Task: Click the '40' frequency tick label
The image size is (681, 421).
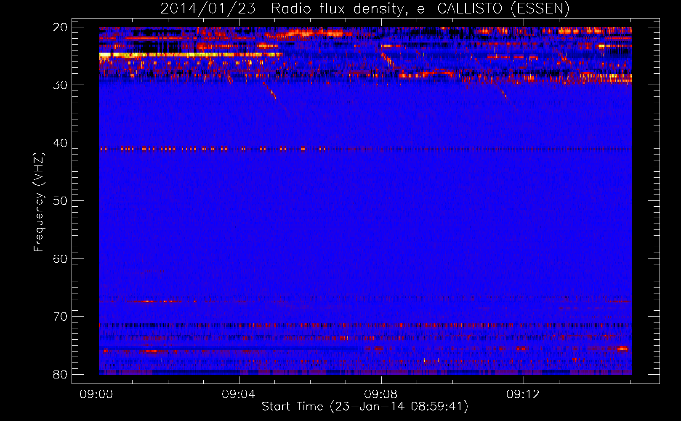Action: coord(60,143)
